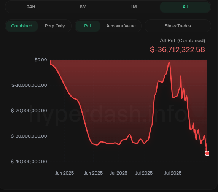This screenshot has height=192, width=218.
Task: Select the PnL chart mode
Action: tap(88, 26)
